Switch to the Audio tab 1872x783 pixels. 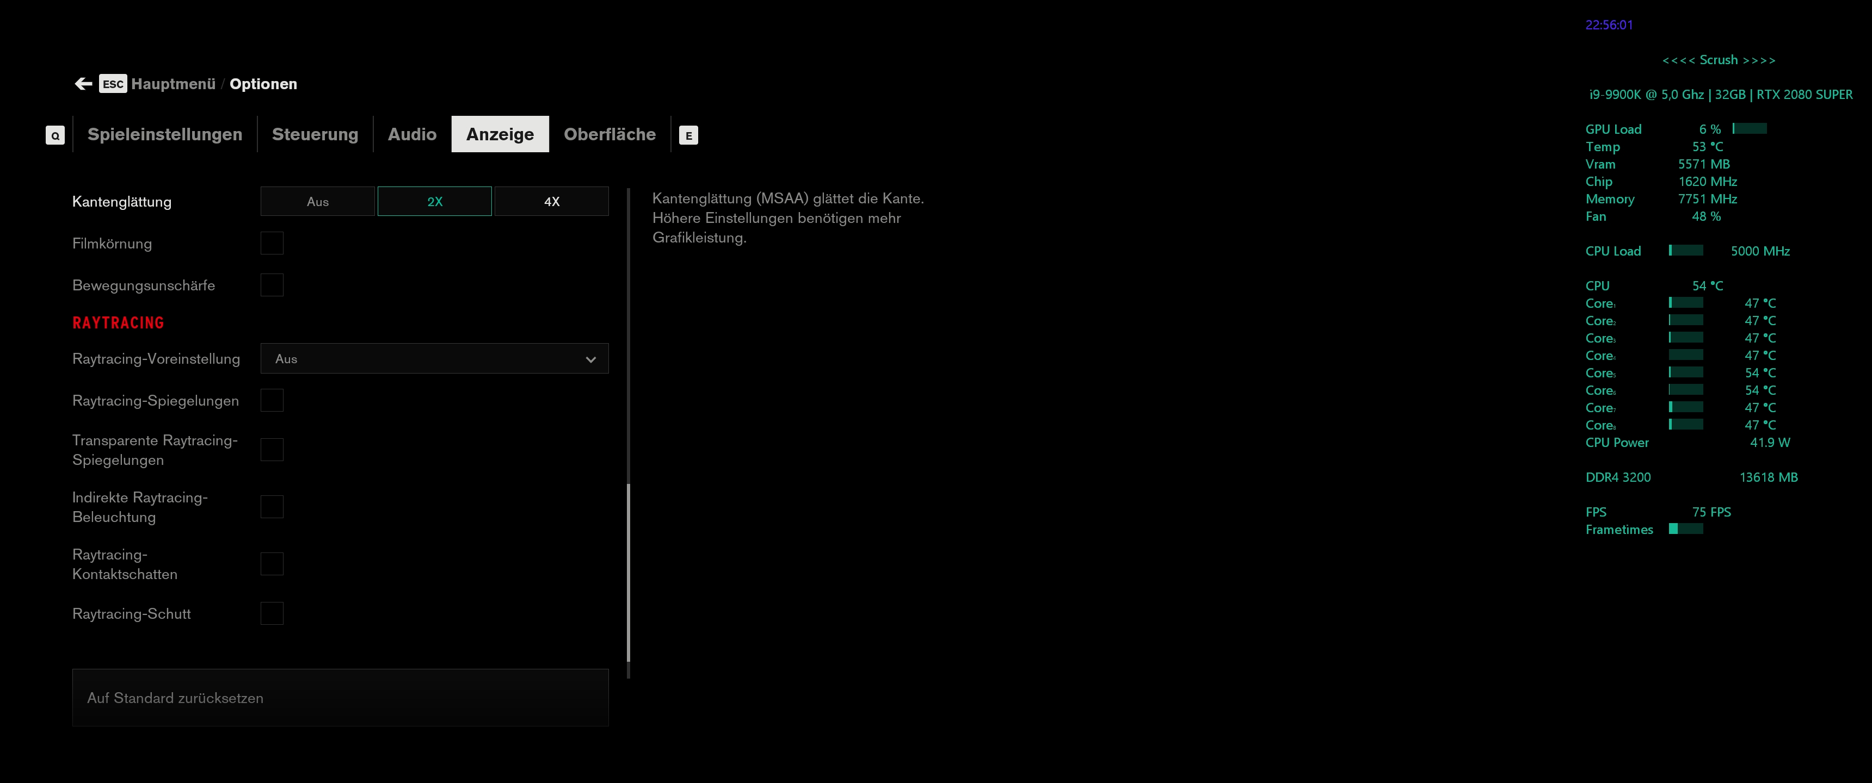click(x=412, y=134)
